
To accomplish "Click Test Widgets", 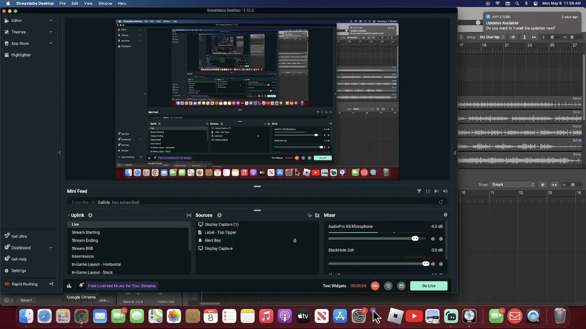I will tap(335, 286).
